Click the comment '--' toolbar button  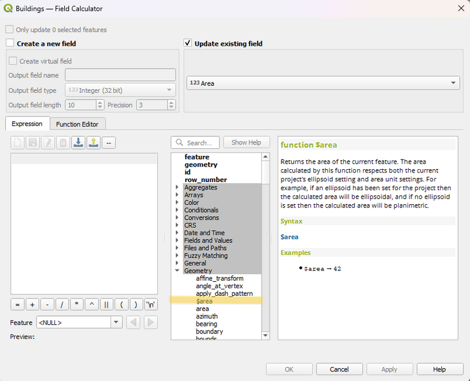(109, 142)
